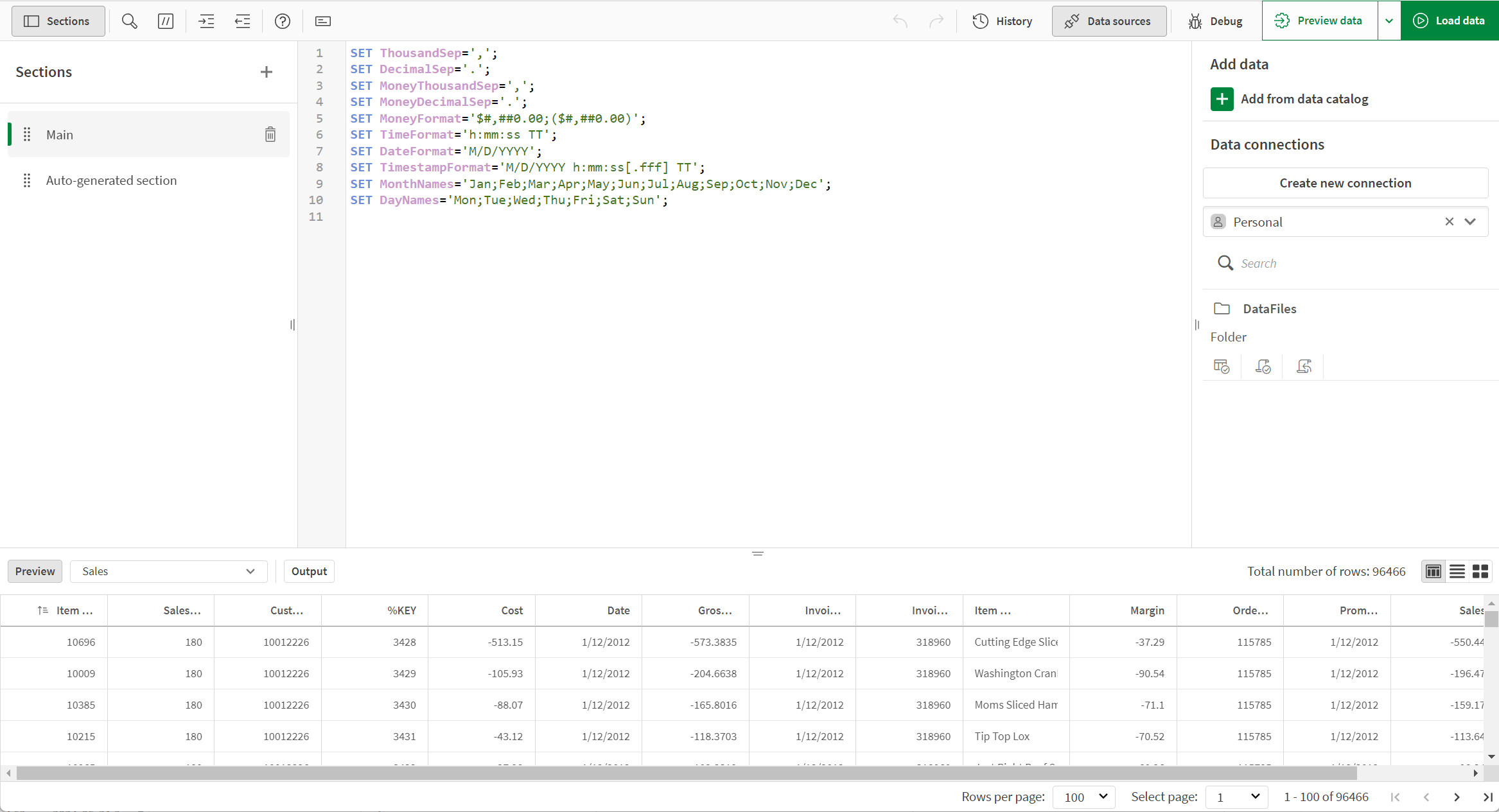The image size is (1499, 812).
Task: Click the keyboard shortcuts icon
Action: (322, 21)
